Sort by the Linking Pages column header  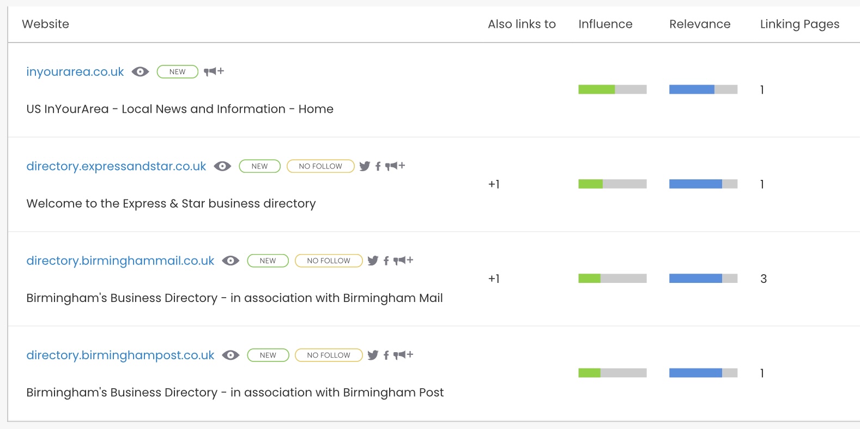800,25
